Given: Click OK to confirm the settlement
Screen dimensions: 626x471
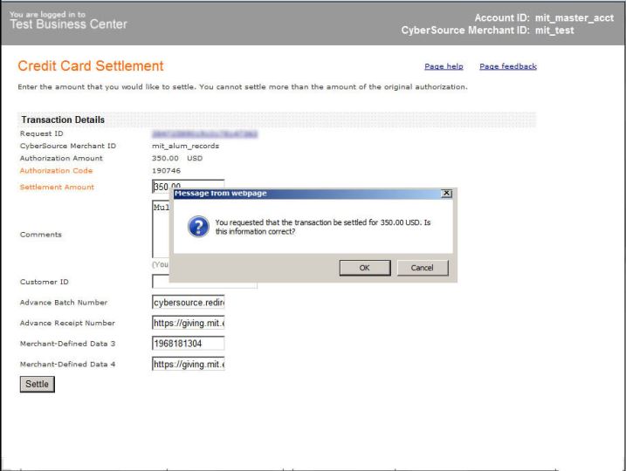Looking at the screenshot, I should tap(363, 268).
